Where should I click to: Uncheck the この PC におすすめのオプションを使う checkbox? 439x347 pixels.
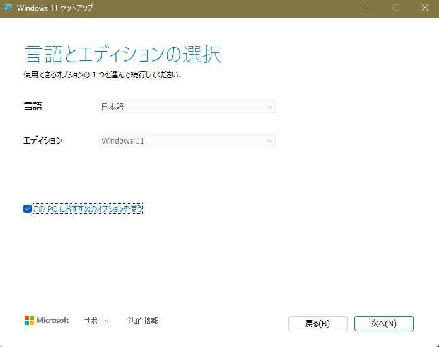(x=27, y=209)
